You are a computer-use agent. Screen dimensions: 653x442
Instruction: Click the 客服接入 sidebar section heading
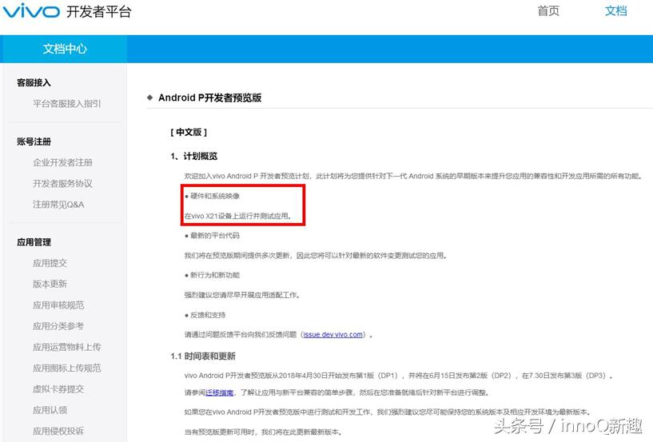[x=34, y=82]
